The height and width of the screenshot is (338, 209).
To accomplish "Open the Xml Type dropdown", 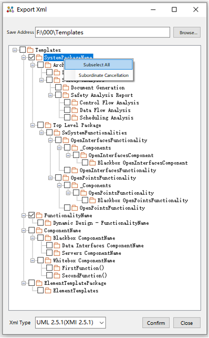I will [70, 323].
